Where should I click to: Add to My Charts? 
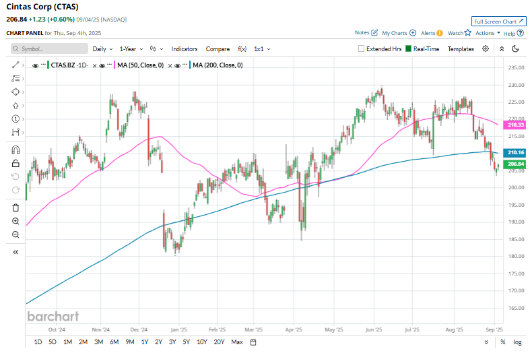tap(399, 33)
